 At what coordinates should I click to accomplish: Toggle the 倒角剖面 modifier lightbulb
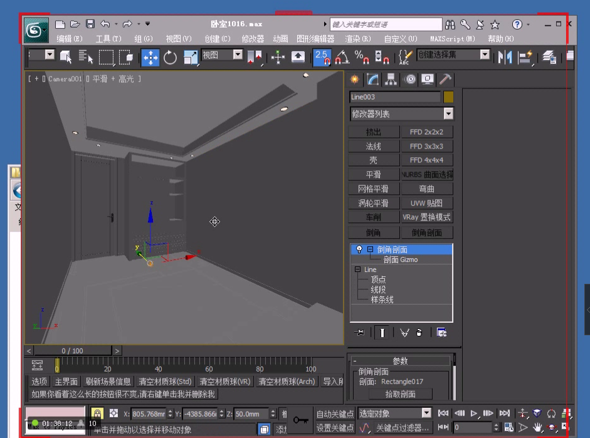[359, 249]
